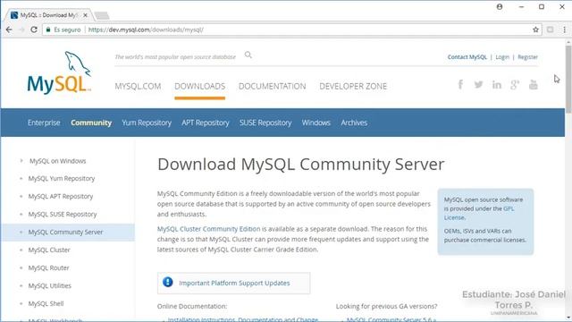Open MySQL Utilities sidebar item
The width and height of the screenshot is (572, 322).
point(50,286)
